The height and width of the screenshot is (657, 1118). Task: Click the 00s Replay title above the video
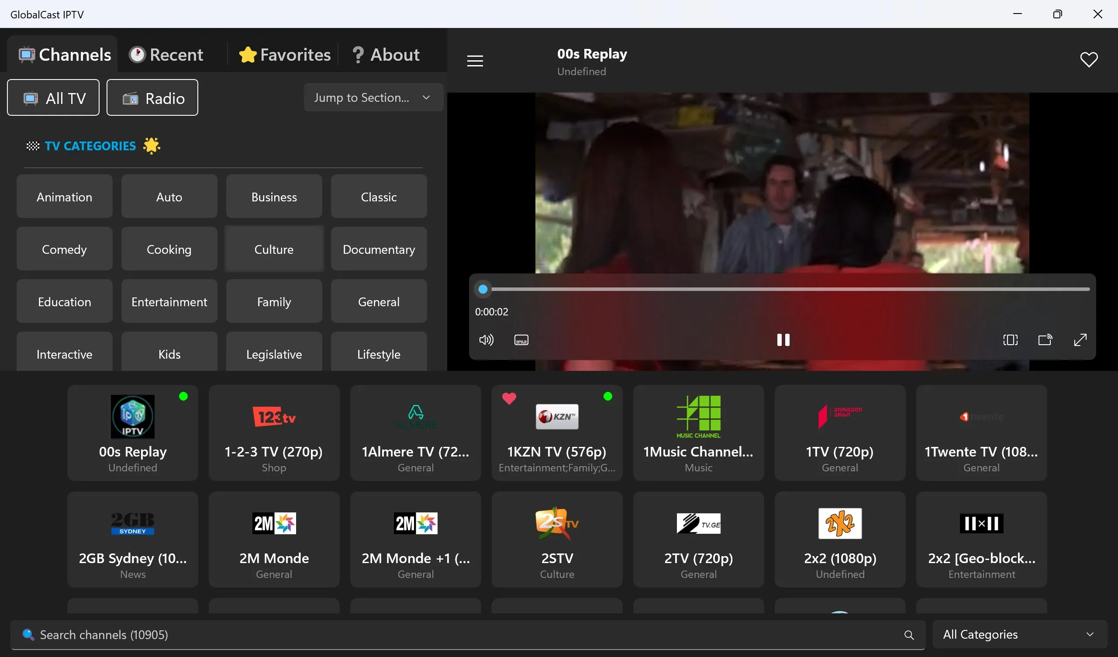pos(592,54)
